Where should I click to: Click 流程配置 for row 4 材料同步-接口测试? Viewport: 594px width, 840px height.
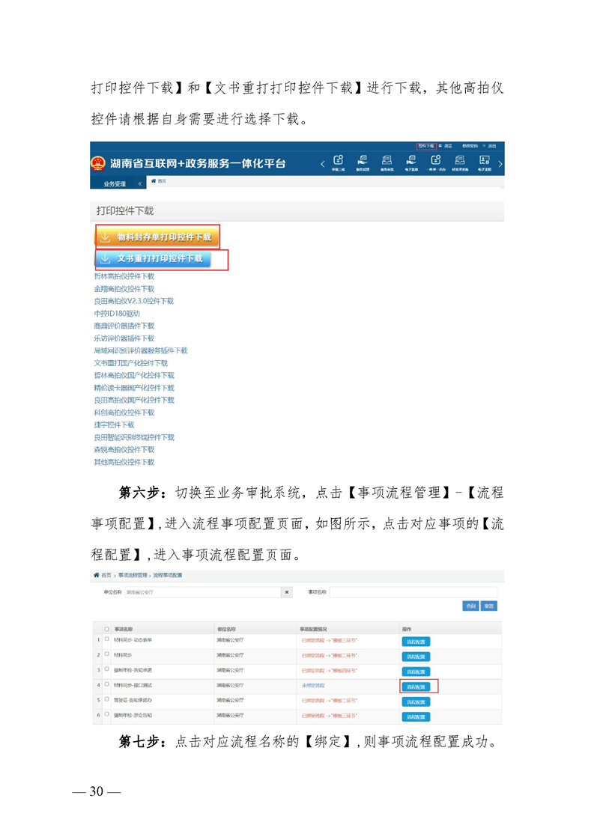(416, 687)
